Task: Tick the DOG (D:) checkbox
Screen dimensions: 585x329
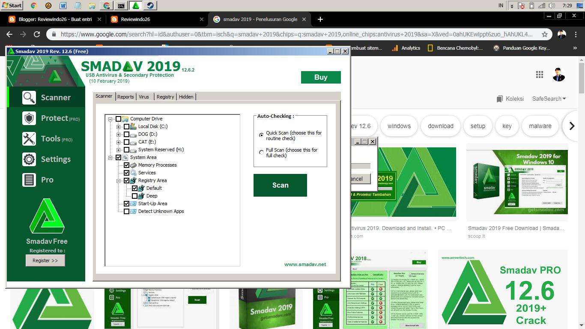Action: pos(126,134)
